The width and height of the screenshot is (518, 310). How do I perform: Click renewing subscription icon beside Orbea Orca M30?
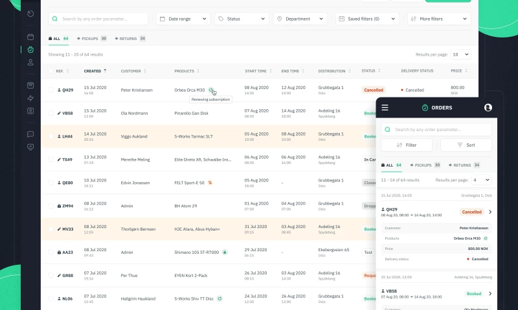click(212, 90)
